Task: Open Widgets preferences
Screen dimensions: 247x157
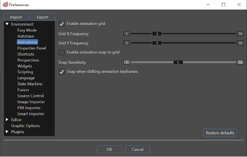Action: click(x=25, y=66)
